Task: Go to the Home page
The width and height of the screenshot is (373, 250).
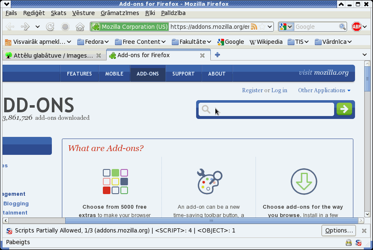Action: point(80,27)
